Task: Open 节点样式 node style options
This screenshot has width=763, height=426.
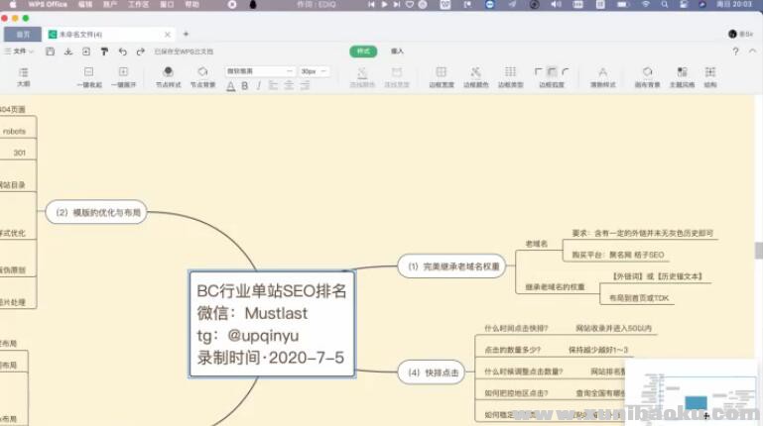Action: (x=168, y=76)
